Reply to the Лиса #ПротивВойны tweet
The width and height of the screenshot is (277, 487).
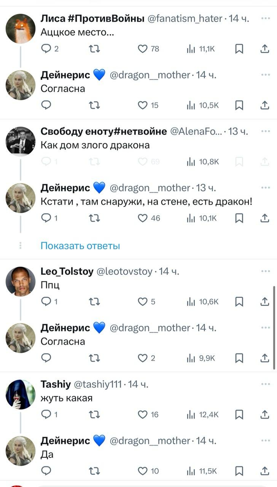click(46, 49)
